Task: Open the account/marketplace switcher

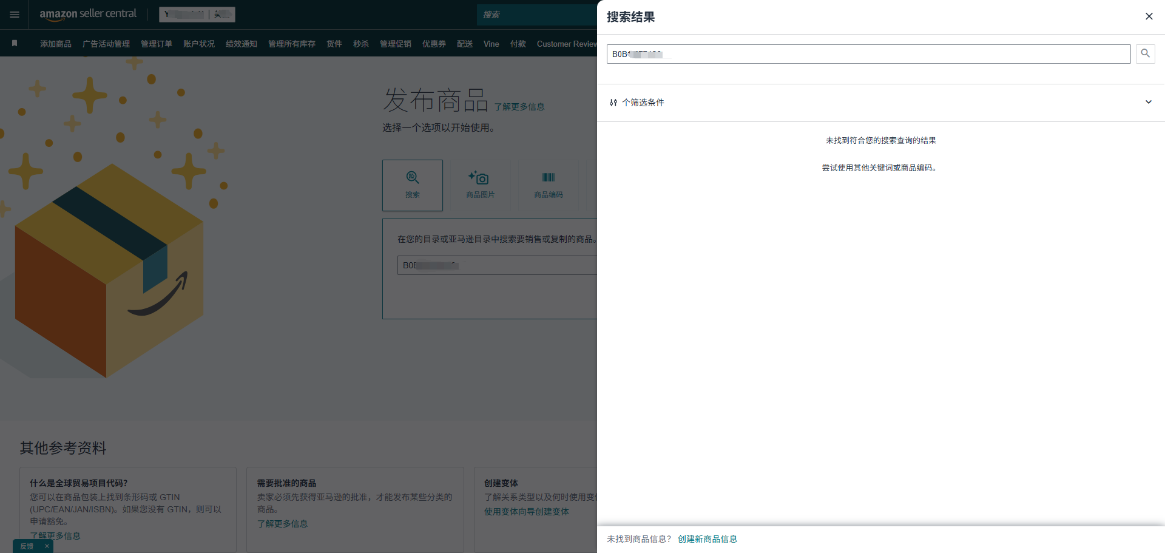Action: pos(197,15)
